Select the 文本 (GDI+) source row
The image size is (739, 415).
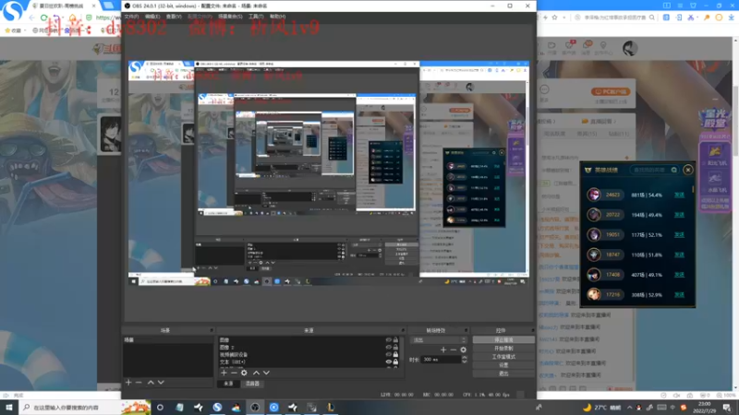(x=301, y=362)
